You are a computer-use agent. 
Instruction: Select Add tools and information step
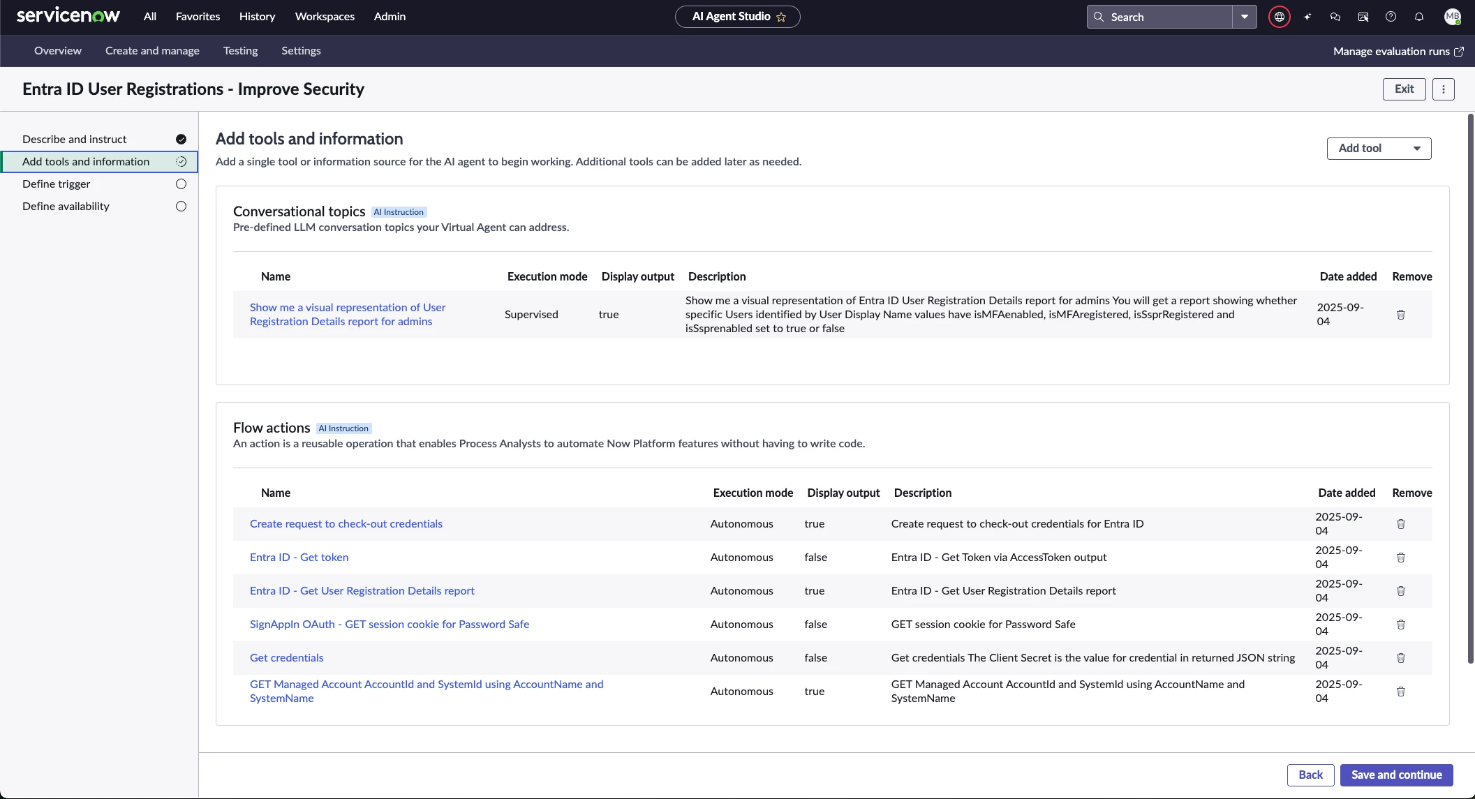point(99,162)
